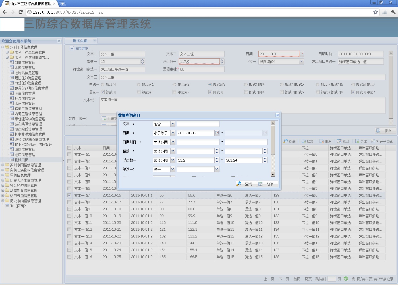Screen dimensions: 398x285
Task: Uncheck the 复选一 郎武河 checkbox
Action: point(103,92)
